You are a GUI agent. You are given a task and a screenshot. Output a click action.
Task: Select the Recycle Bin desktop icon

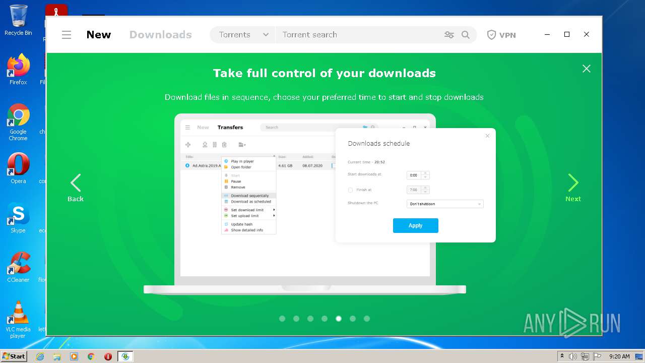pos(18,20)
